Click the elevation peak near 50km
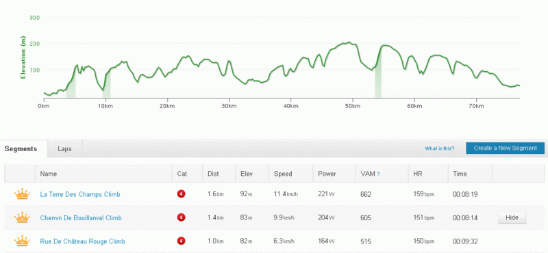Viewport: 548px width, 253px height. pyautogui.click(x=349, y=42)
